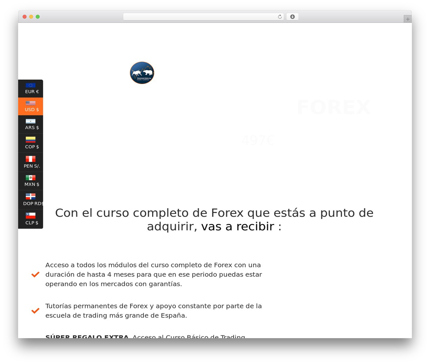
Task: Reload the page using refresh icon
Action: [280, 17]
